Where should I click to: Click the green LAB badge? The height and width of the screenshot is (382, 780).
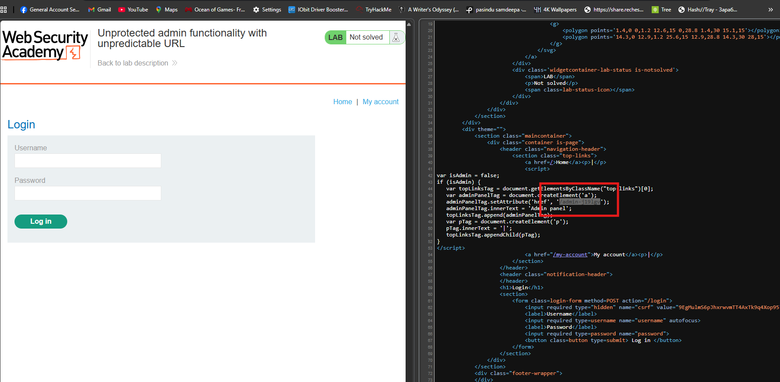335,37
